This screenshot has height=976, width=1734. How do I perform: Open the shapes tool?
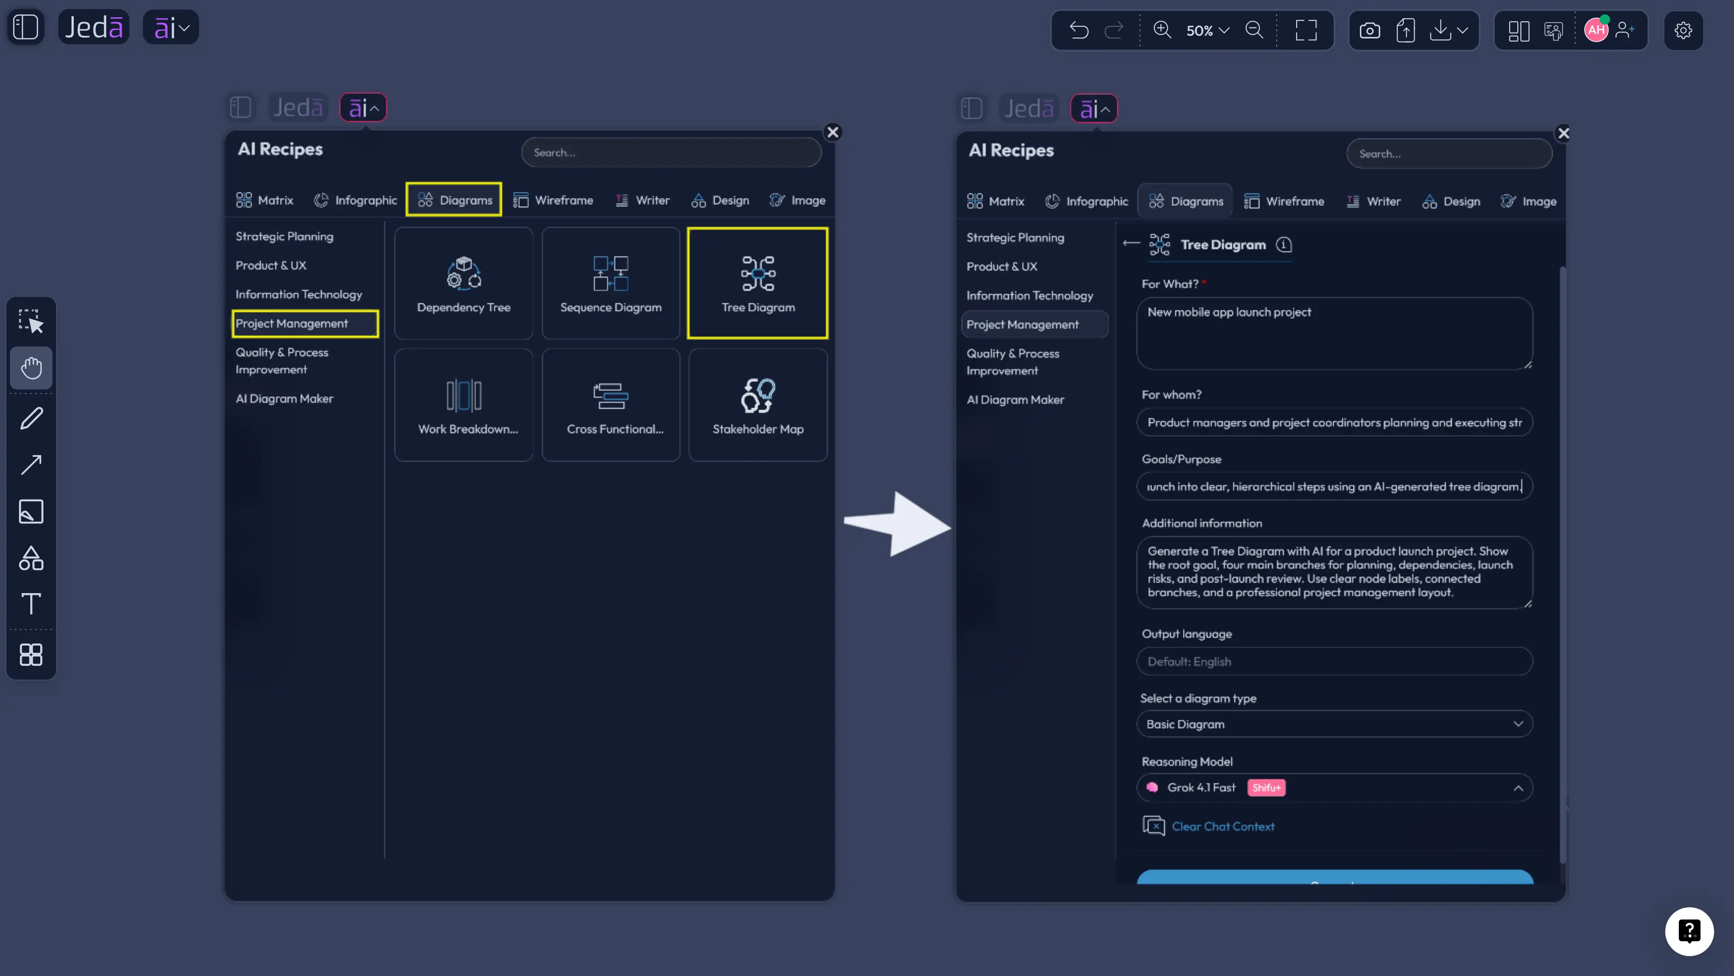coord(31,558)
